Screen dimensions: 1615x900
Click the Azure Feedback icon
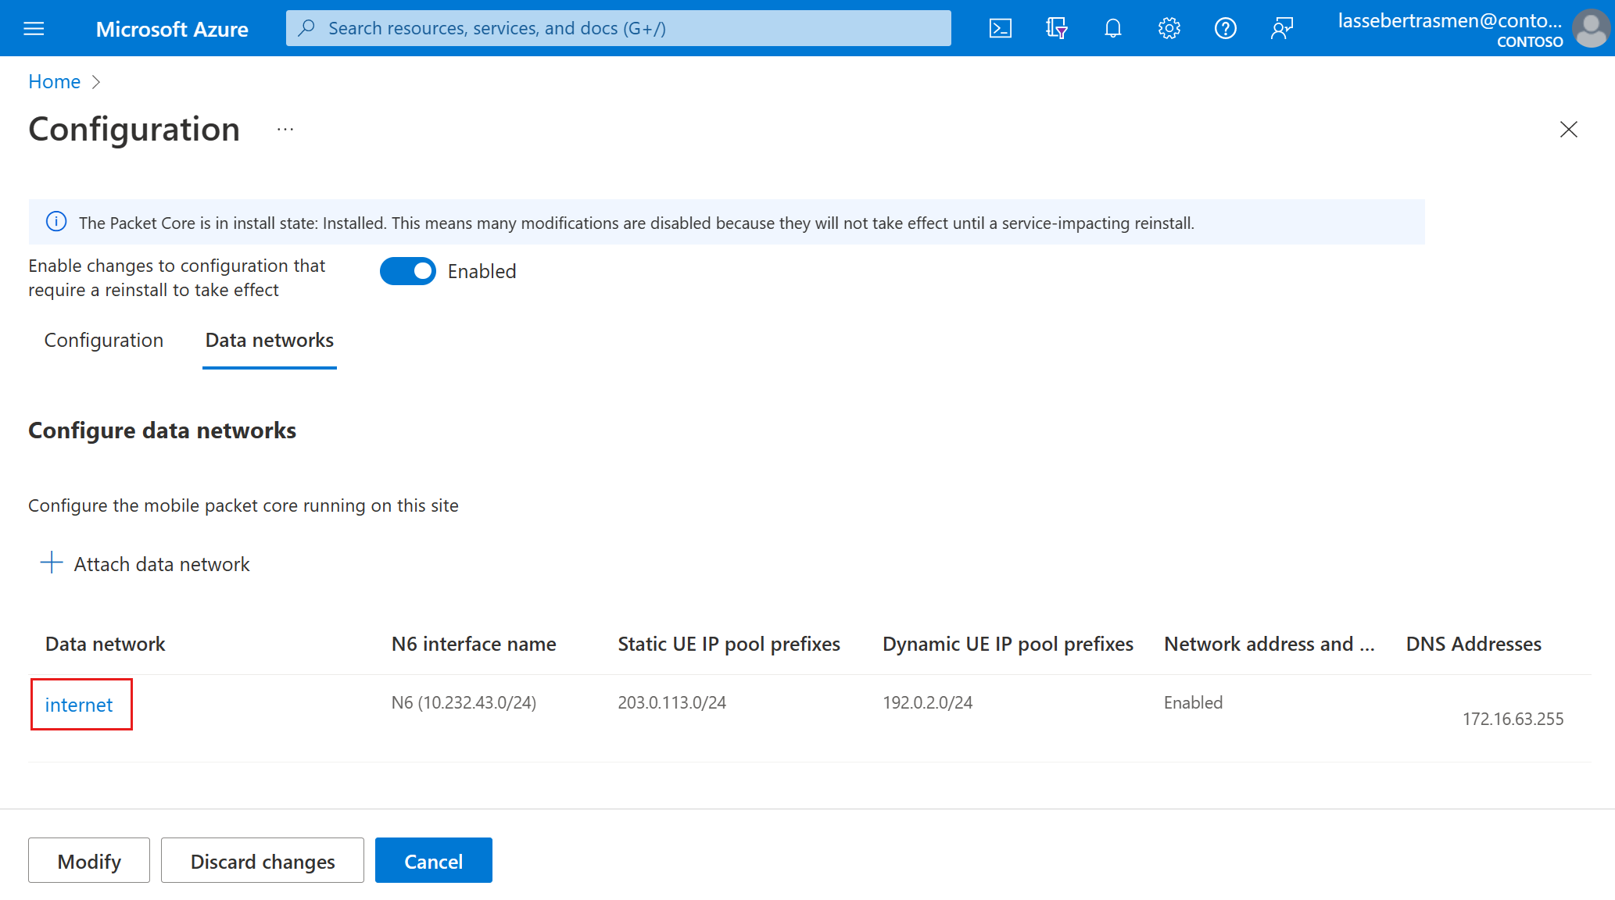(x=1277, y=27)
